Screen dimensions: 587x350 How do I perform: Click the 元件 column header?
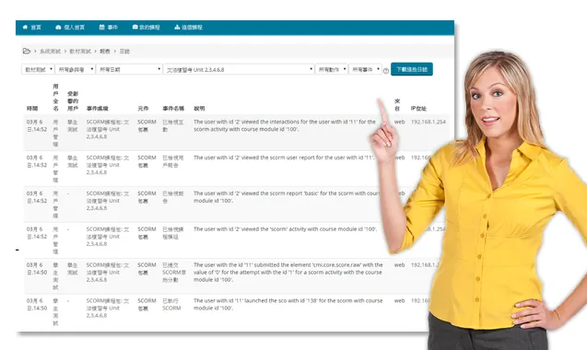click(143, 109)
